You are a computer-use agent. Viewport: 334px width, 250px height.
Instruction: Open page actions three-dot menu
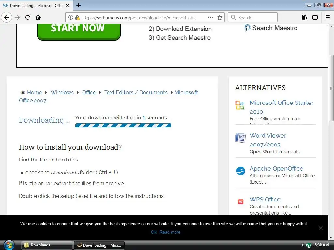click(x=210, y=17)
